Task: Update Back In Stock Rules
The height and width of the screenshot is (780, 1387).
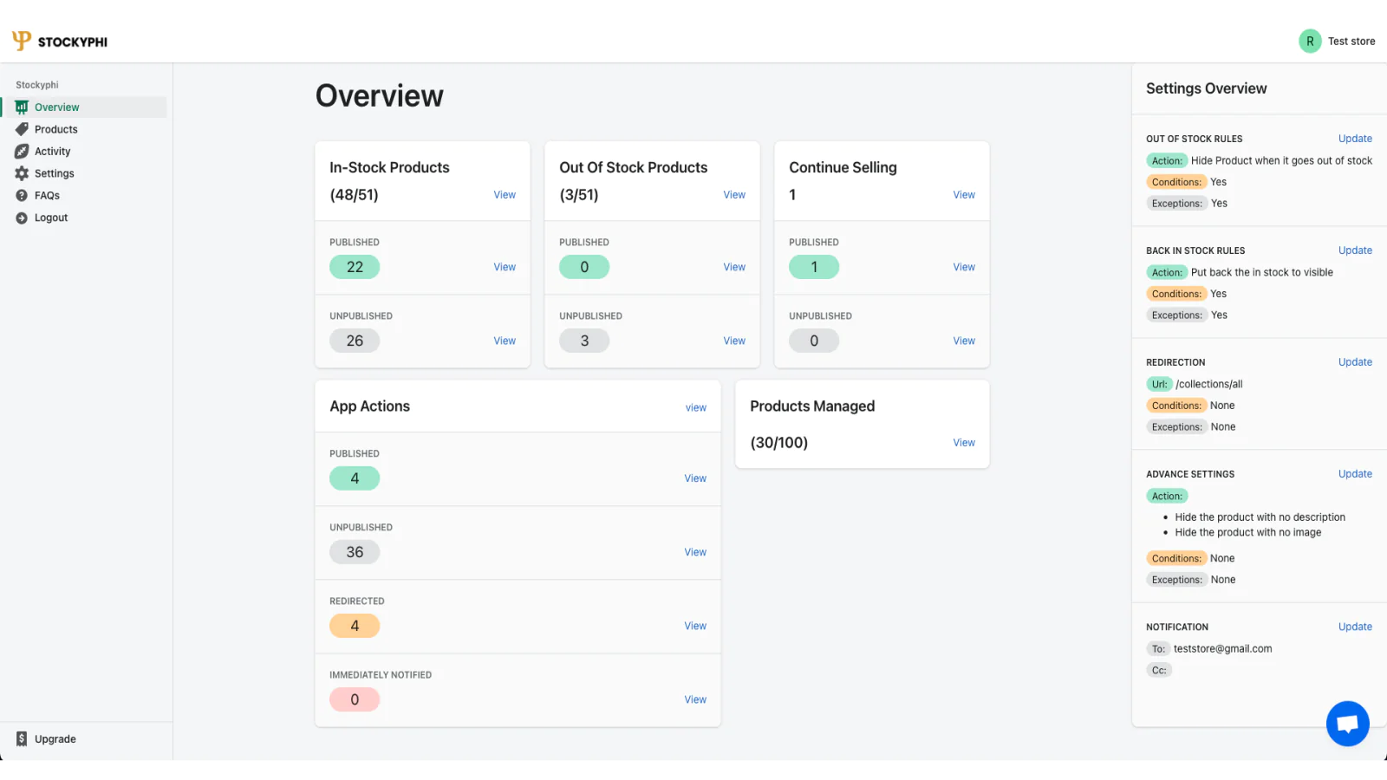Action: 1355,250
